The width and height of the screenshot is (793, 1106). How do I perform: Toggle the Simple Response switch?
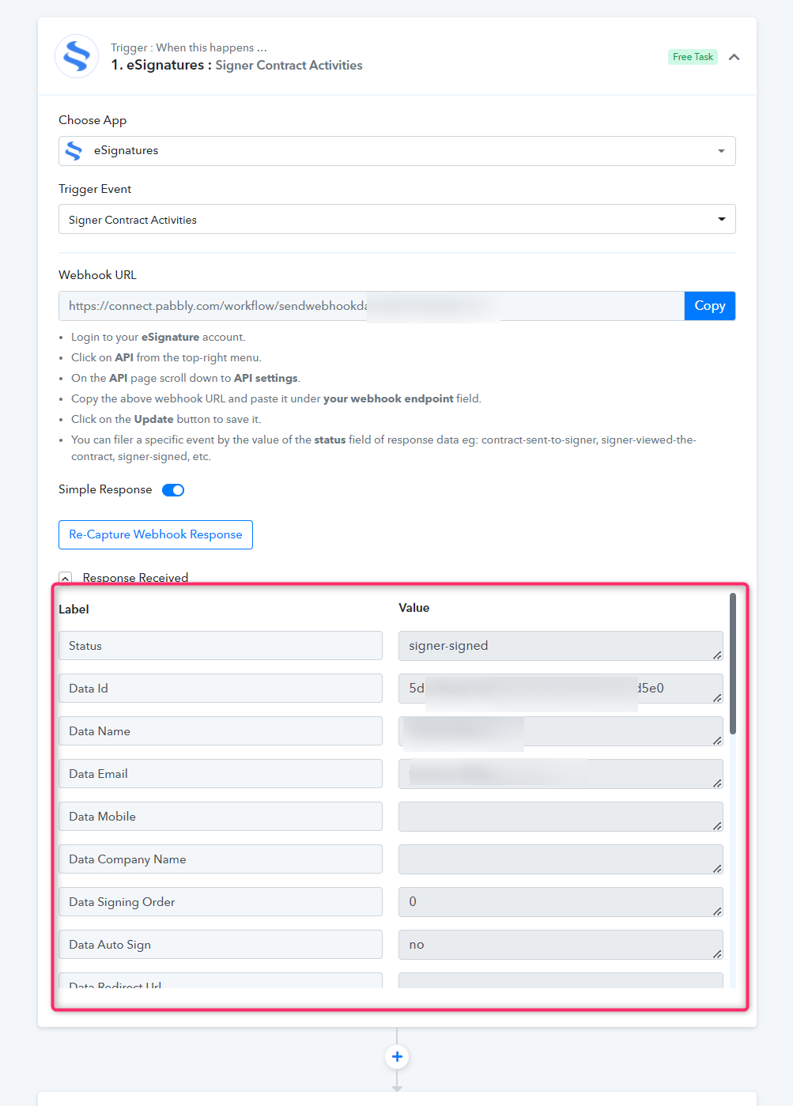pyautogui.click(x=173, y=490)
